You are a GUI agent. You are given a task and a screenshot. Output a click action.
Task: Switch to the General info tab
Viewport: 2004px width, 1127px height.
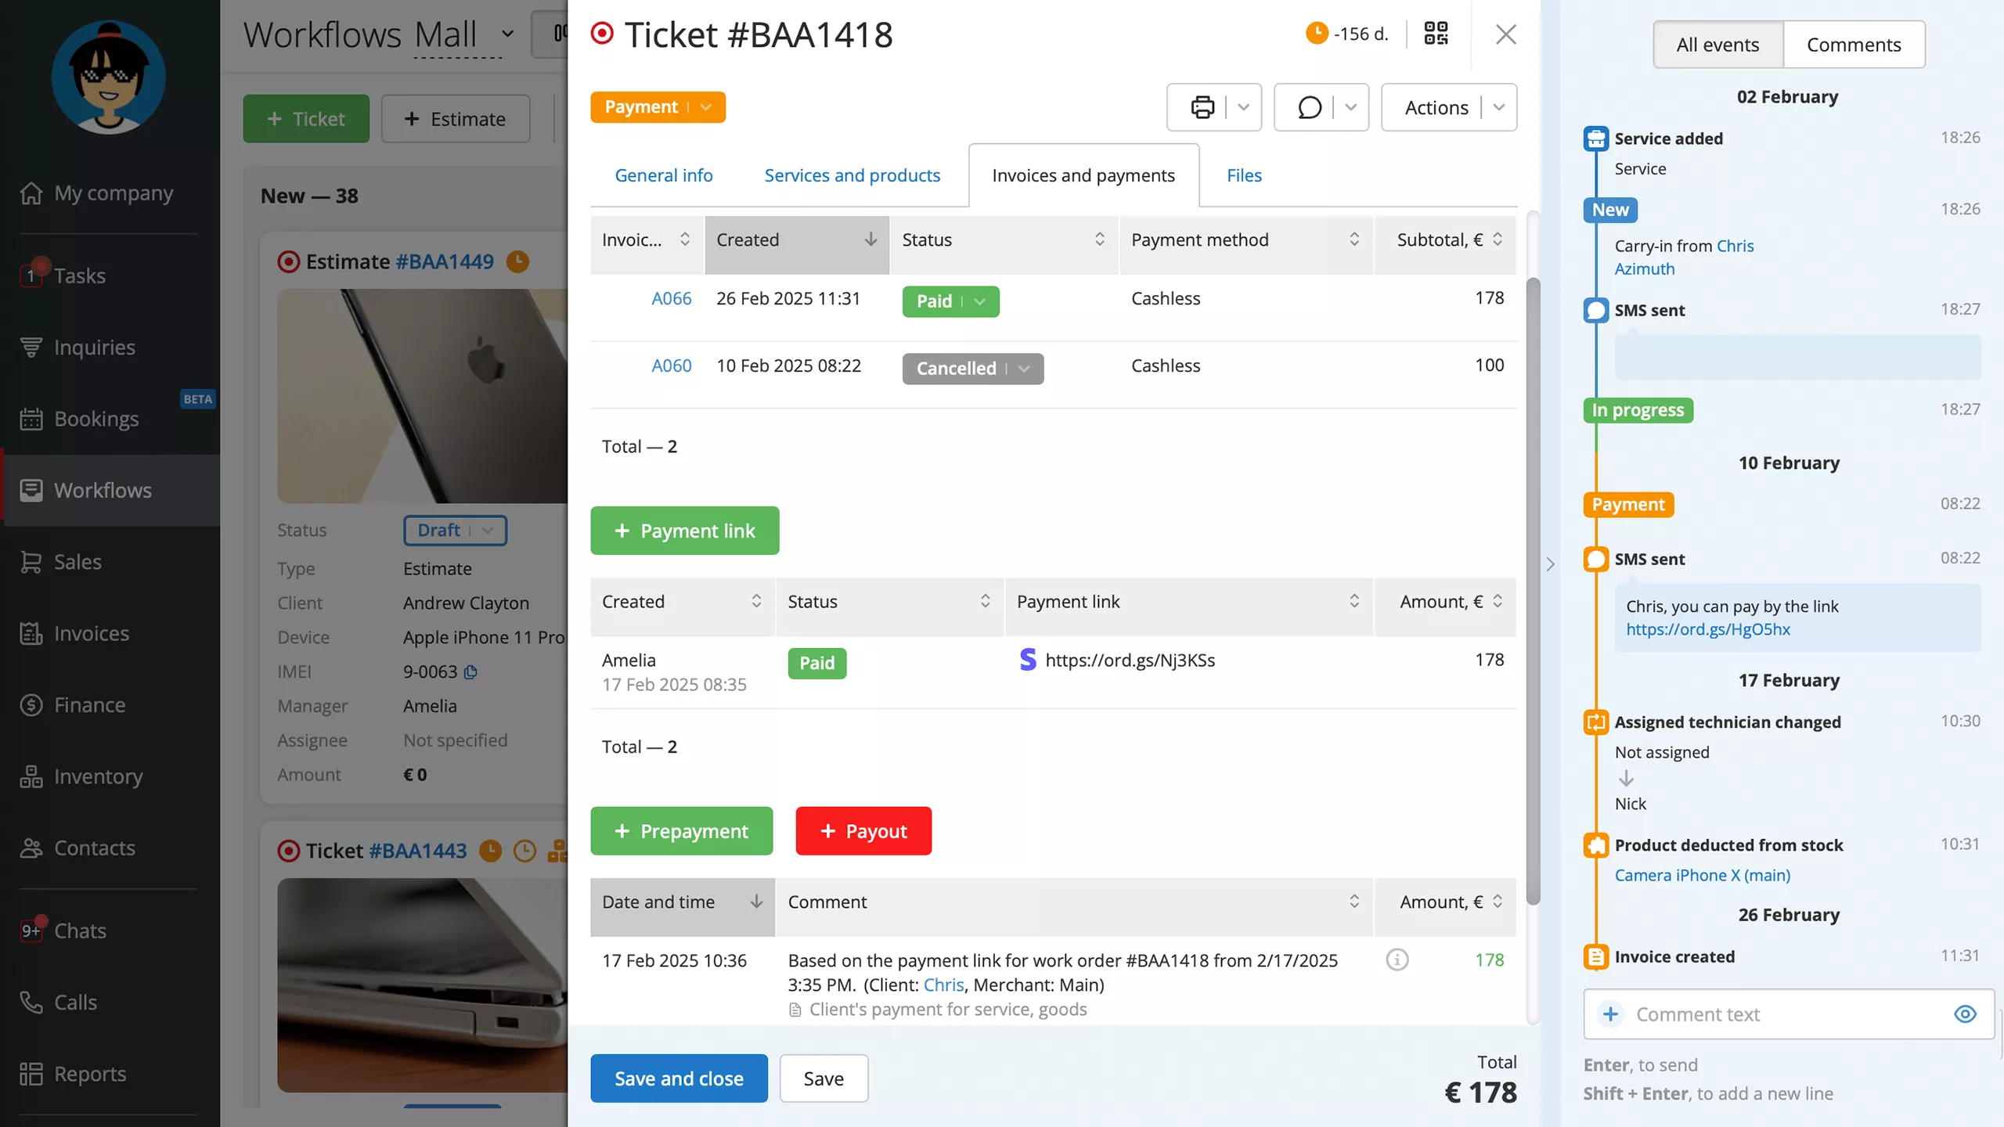[664, 175]
